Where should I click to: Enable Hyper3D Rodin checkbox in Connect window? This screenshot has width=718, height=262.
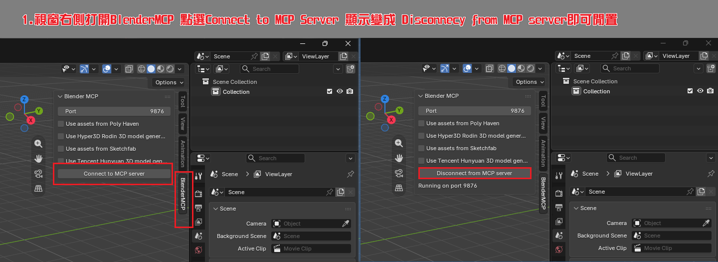pos(61,136)
